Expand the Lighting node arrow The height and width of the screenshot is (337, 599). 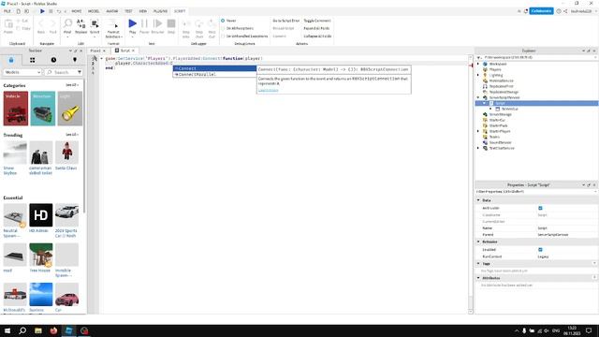tap(478, 75)
